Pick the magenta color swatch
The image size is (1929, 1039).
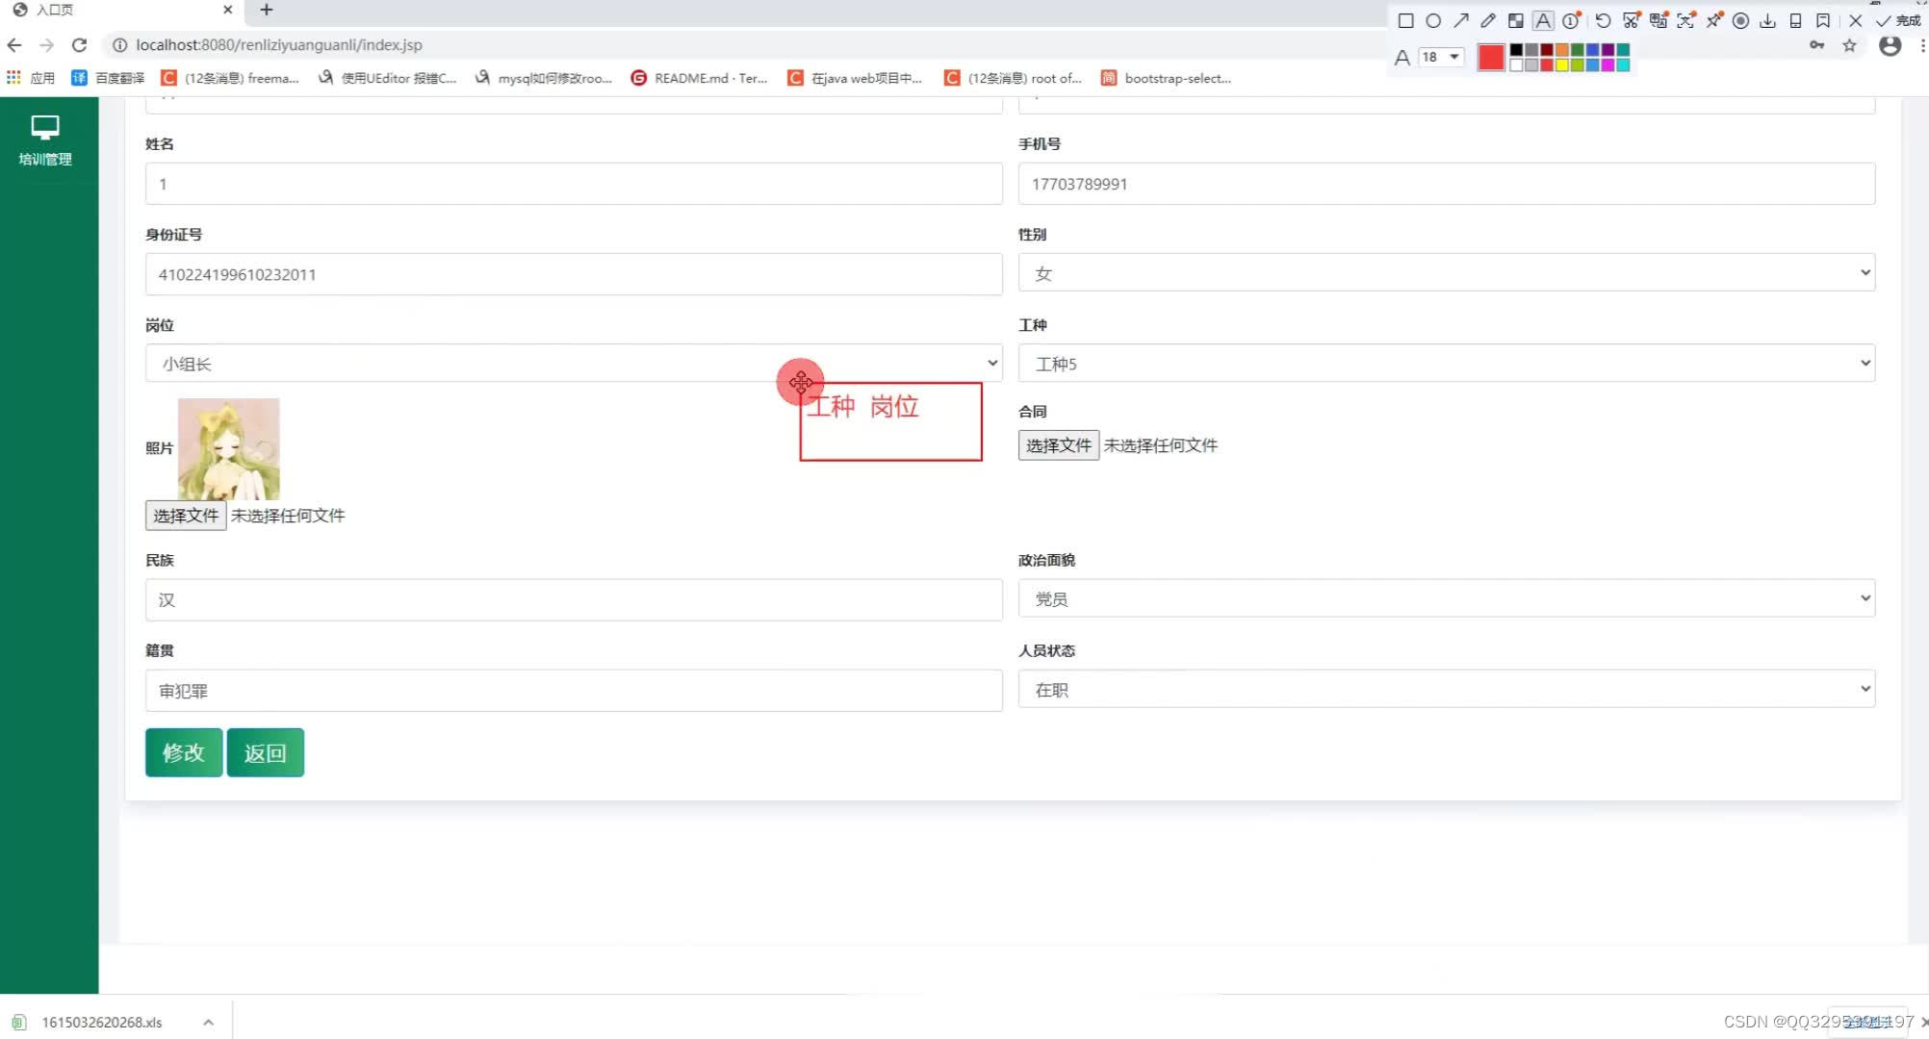click(x=1607, y=65)
